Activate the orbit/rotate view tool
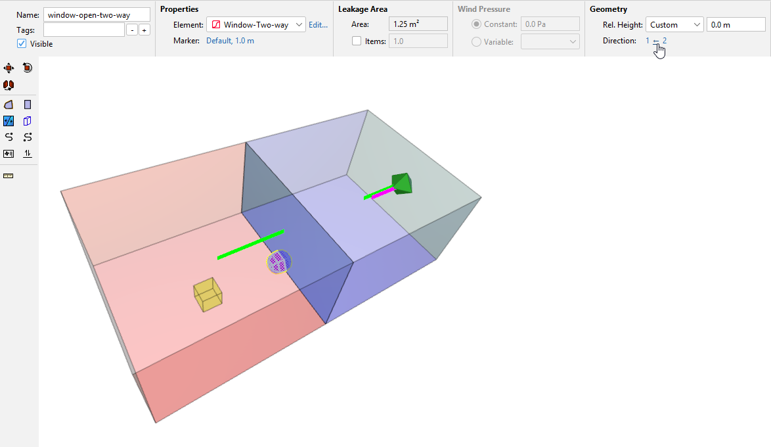771x447 pixels. point(28,68)
